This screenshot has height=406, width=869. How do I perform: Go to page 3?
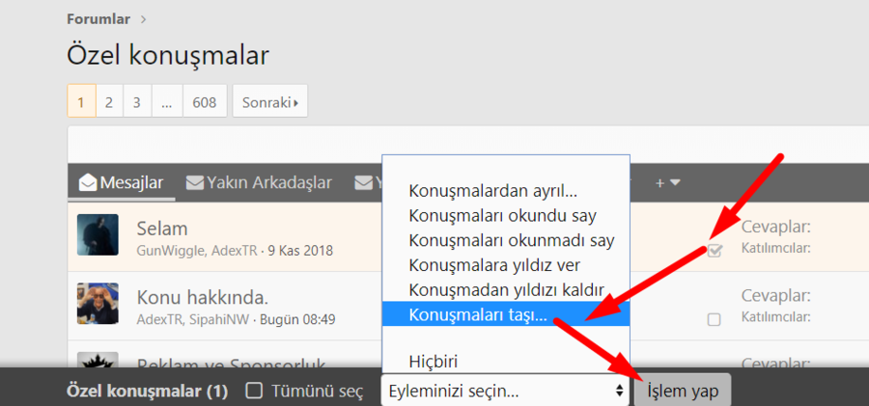click(x=137, y=101)
